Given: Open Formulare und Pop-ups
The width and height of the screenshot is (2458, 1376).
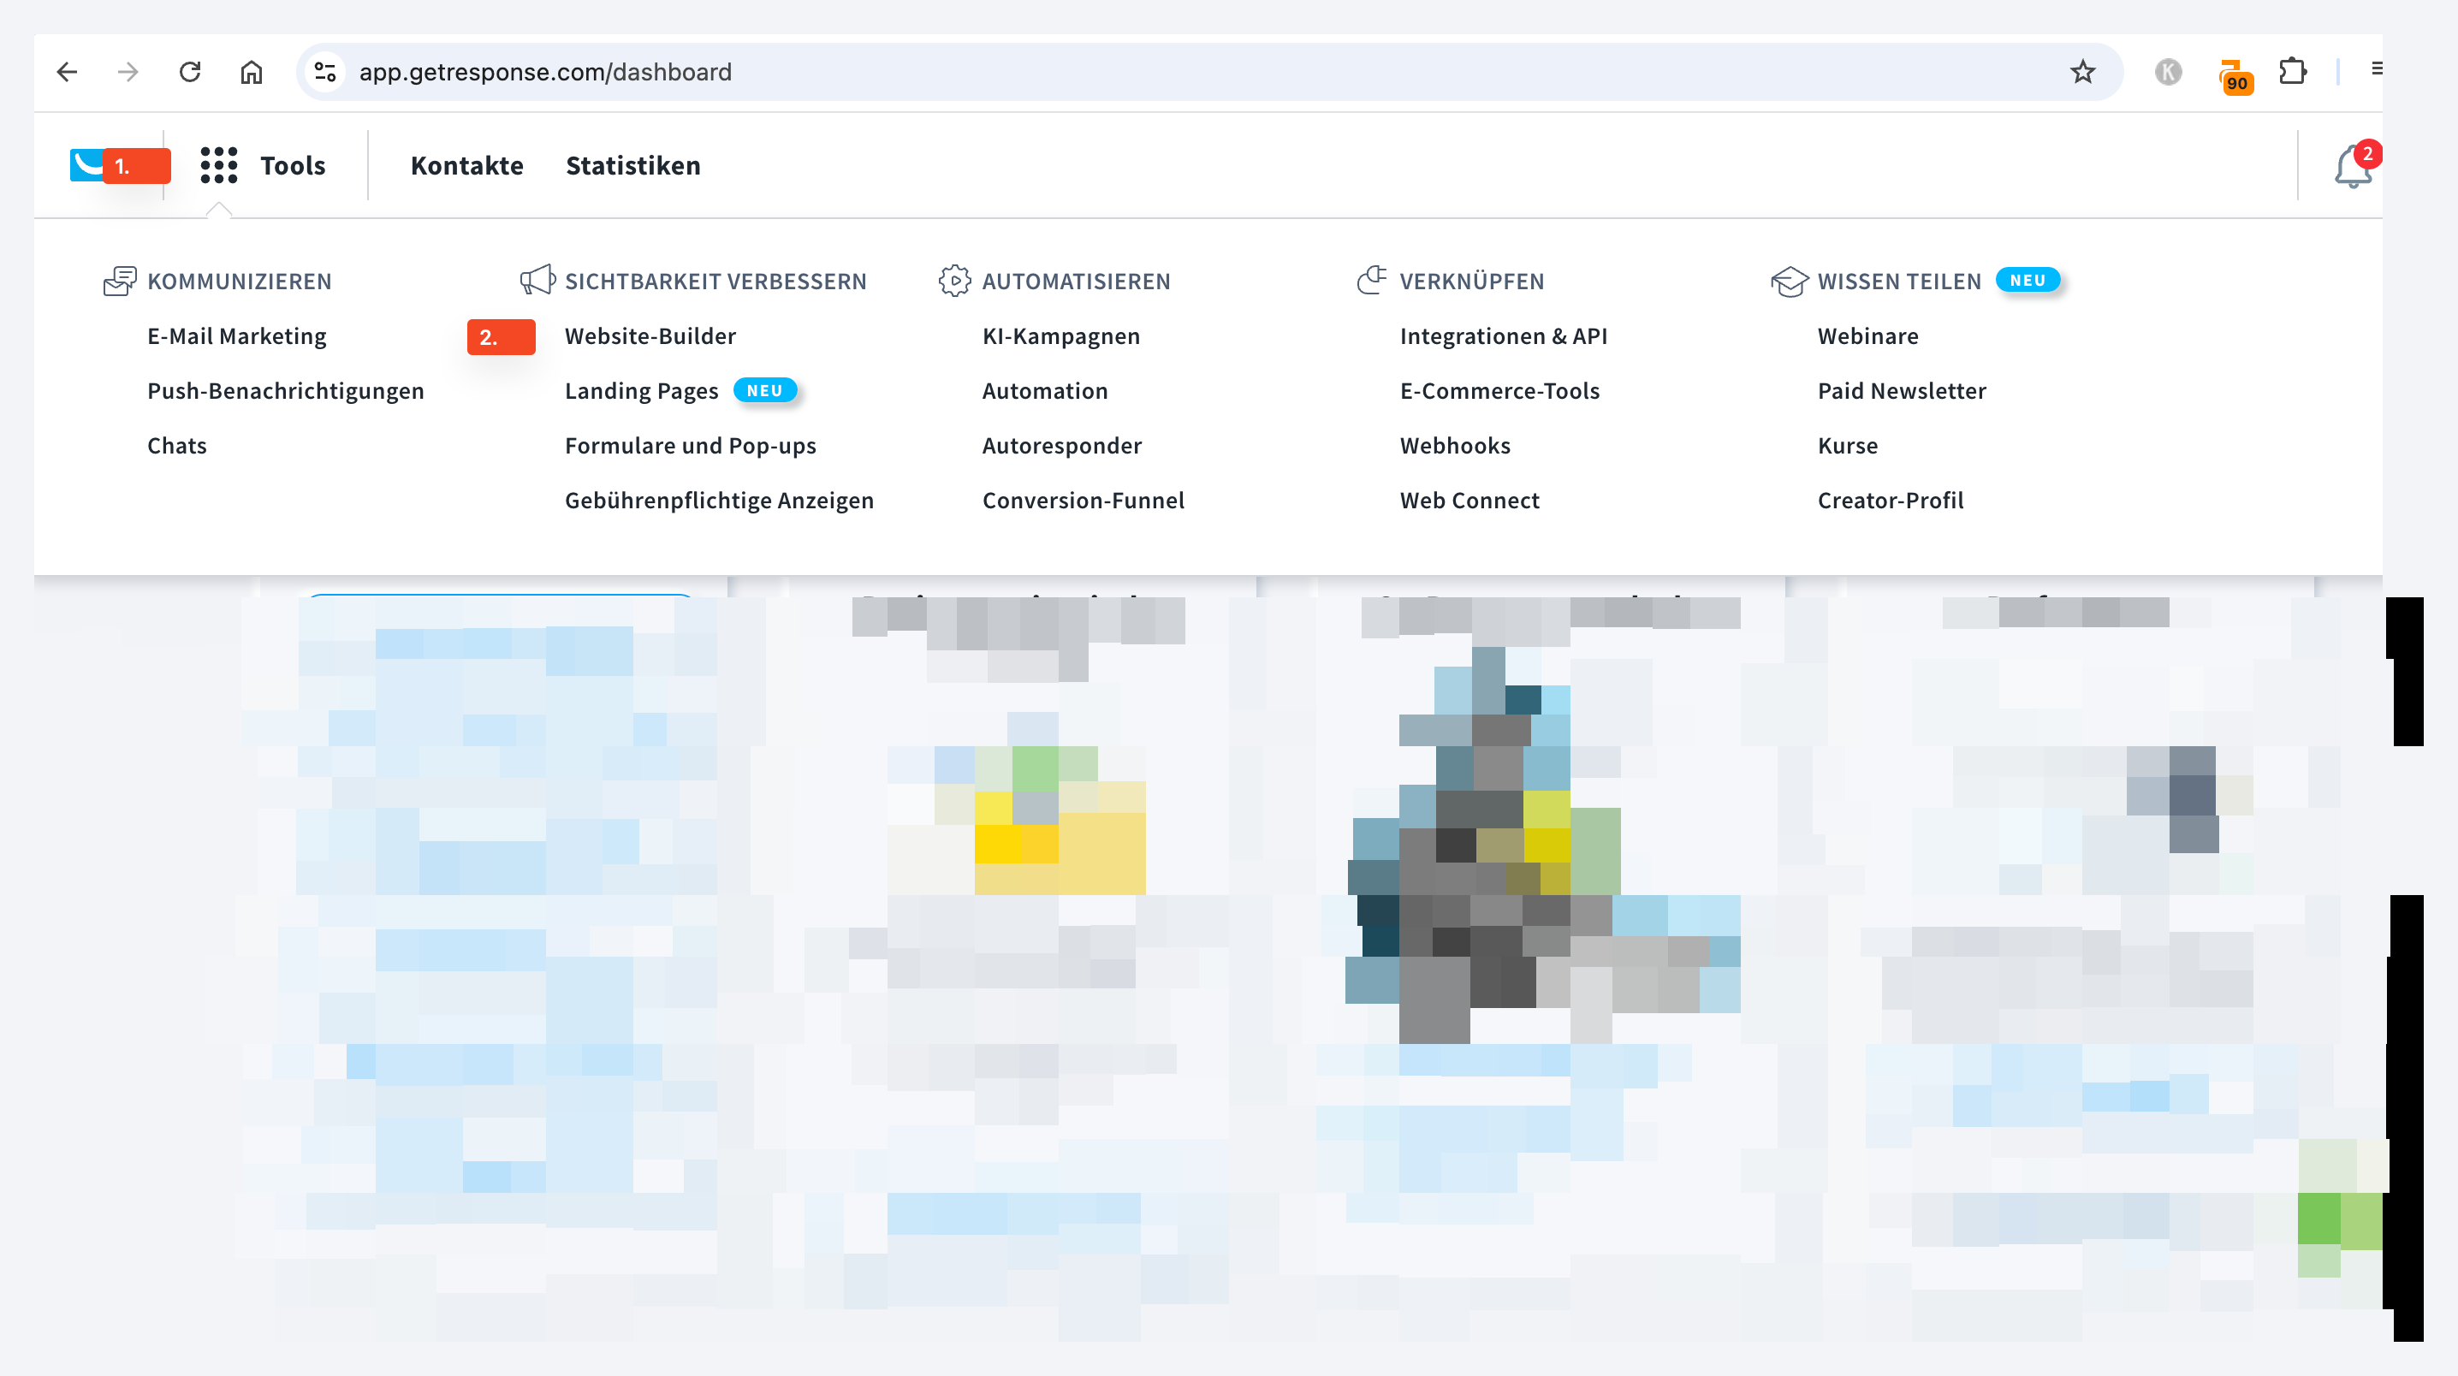Looking at the screenshot, I should point(690,446).
